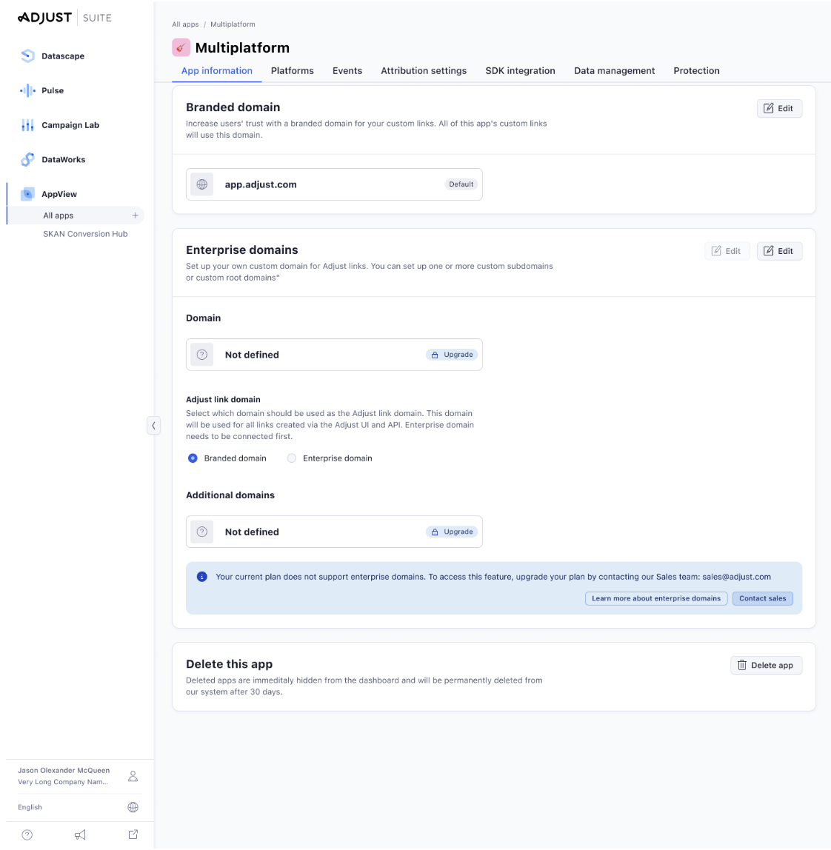Select AppView in the sidebar
Image resolution: width=831 pixels, height=850 pixels.
[x=48, y=194]
